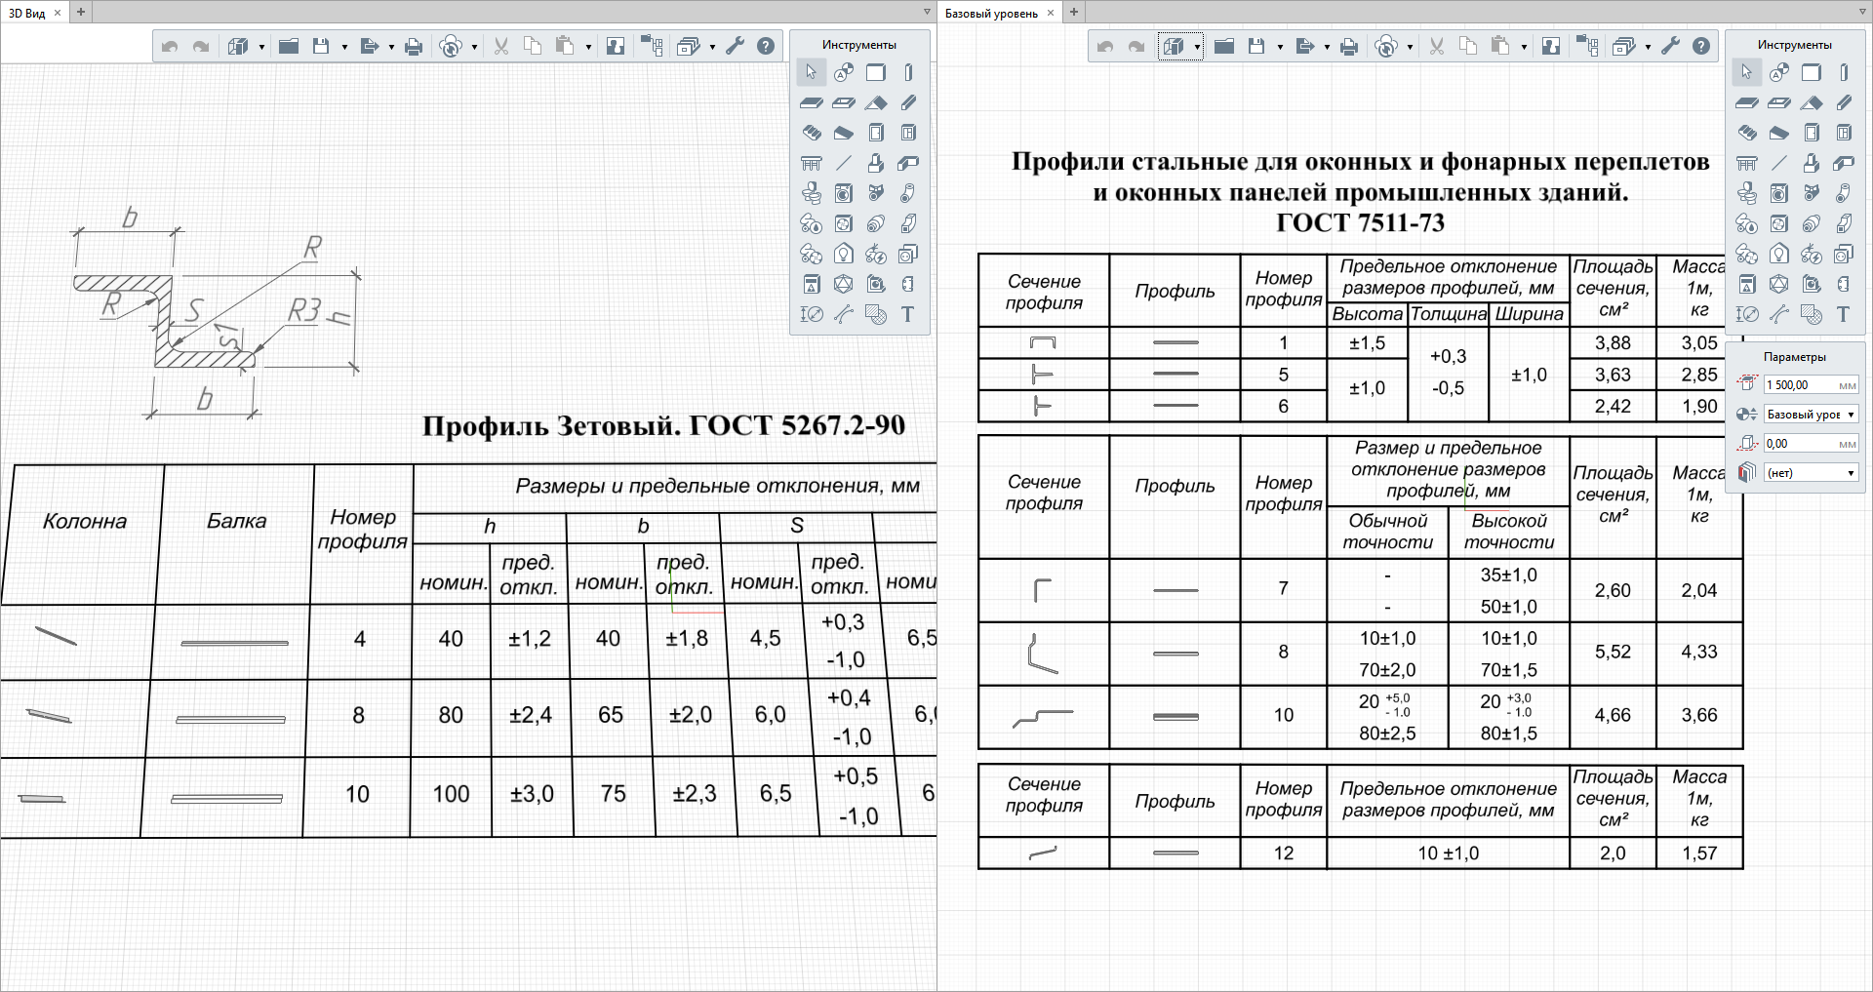This screenshot has width=1873, height=992.
Task: Click the Профиль Зетовый ГОСТ 5267.2-90 heading
Action: coord(663,425)
